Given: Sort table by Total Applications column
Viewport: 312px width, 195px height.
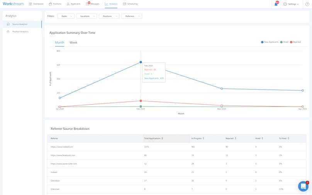Looking at the screenshot, I should coord(154,138).
